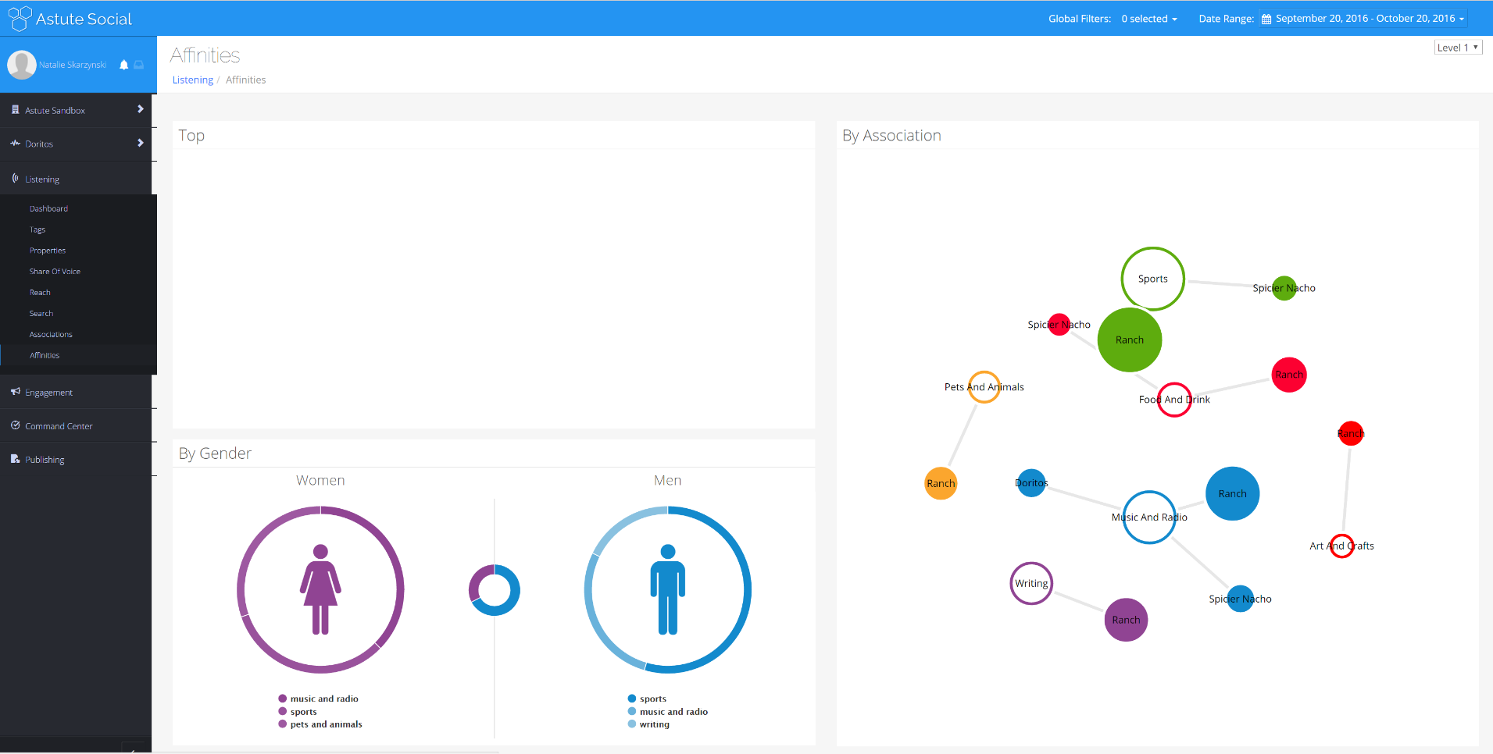Go to Share Of Voice
Screen dimensions: 1493x754
tap(55, 272)
